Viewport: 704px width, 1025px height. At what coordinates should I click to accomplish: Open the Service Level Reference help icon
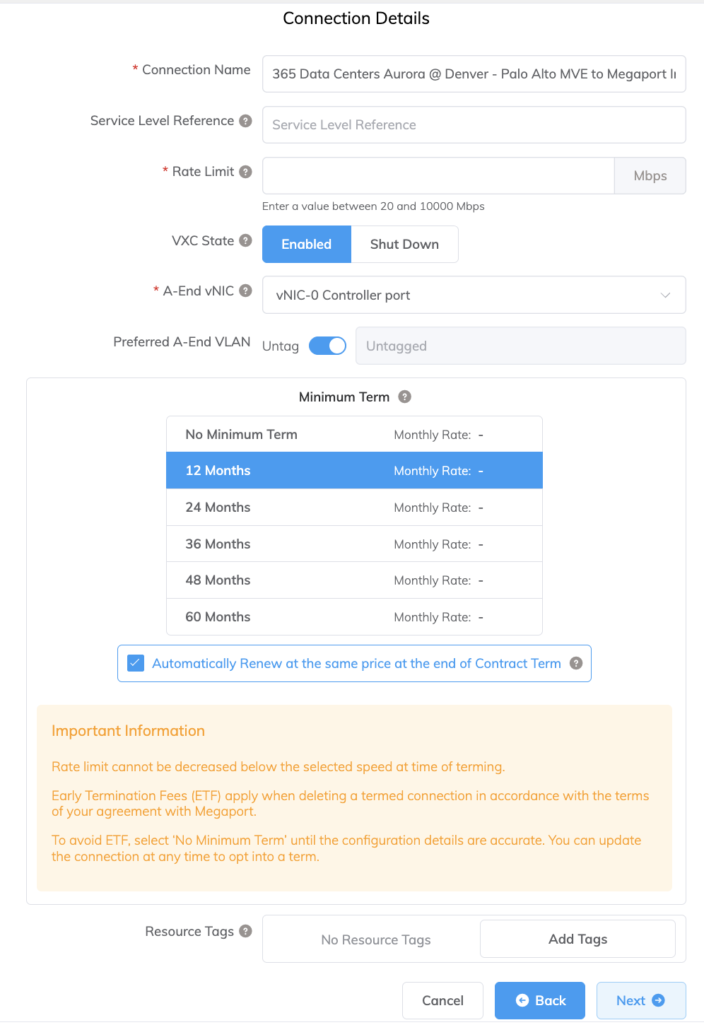(x=245, y=121)
